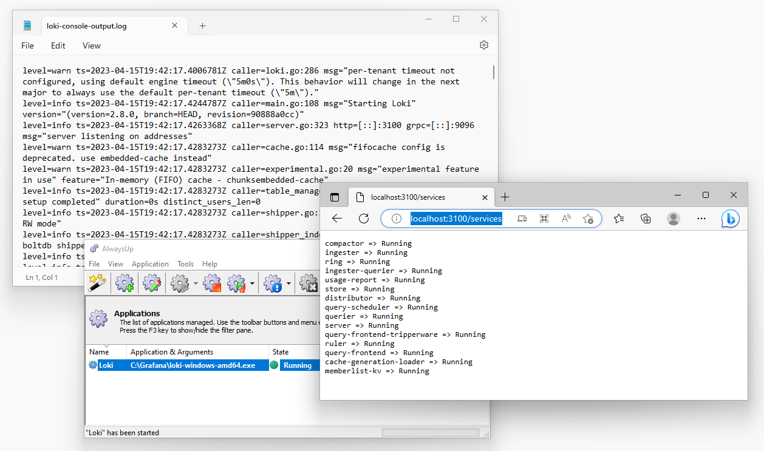This screenshot has height=451, width=764.
Task: Stop the application with the red-square gear
Action: 212,283
